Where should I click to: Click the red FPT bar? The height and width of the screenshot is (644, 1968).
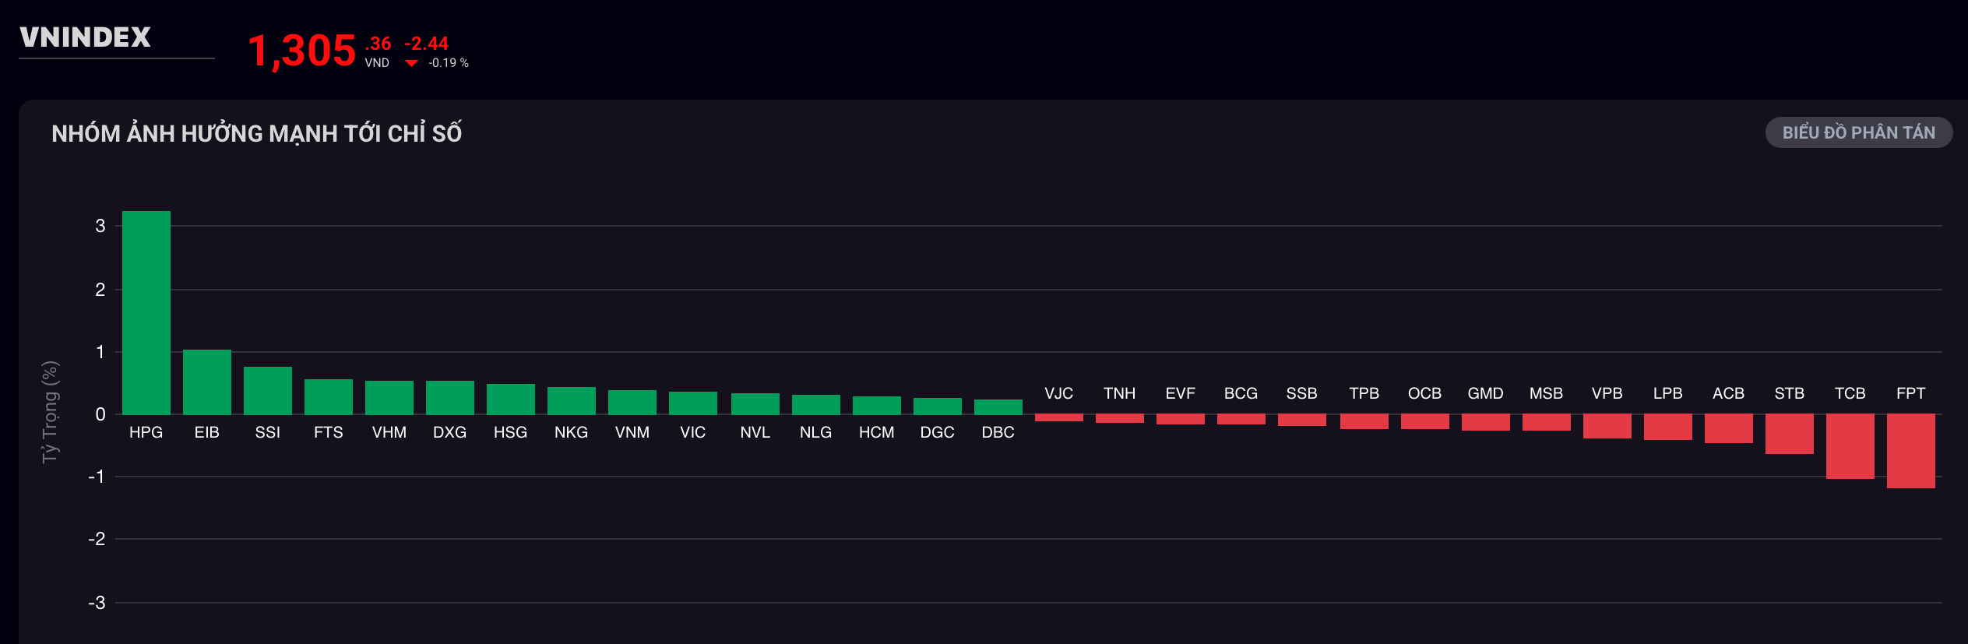tap(1910, 451)
